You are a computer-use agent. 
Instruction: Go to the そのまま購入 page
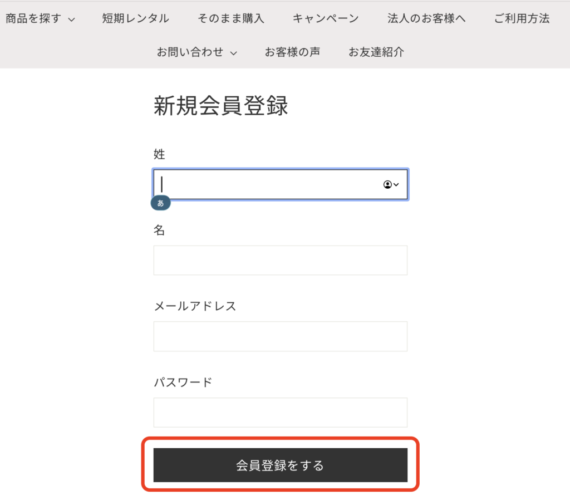[x=230, y=18]
